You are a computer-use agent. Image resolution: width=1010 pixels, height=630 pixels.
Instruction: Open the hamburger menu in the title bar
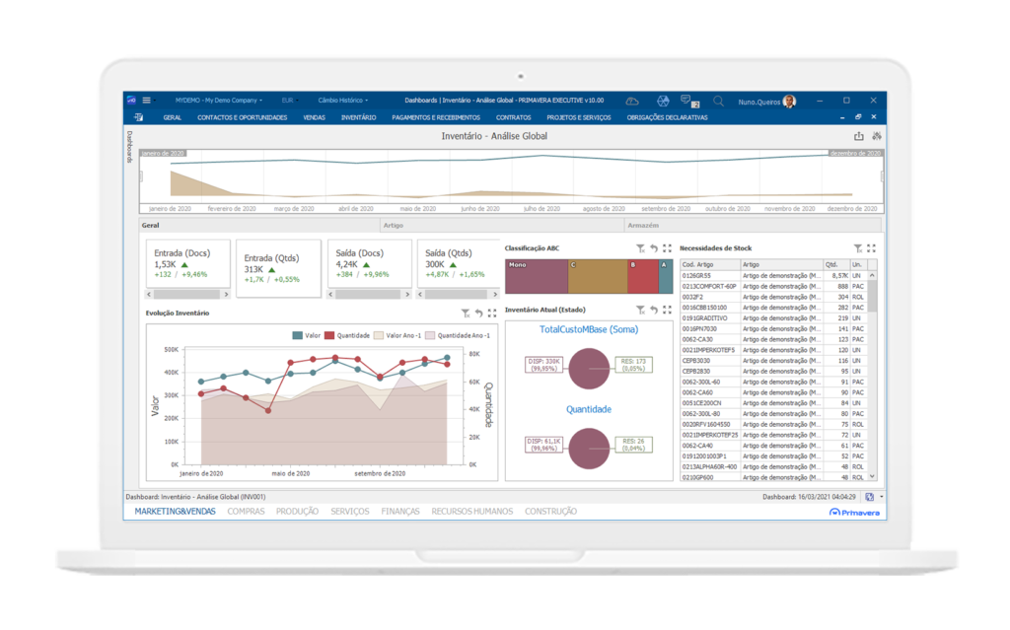point(146,101)
